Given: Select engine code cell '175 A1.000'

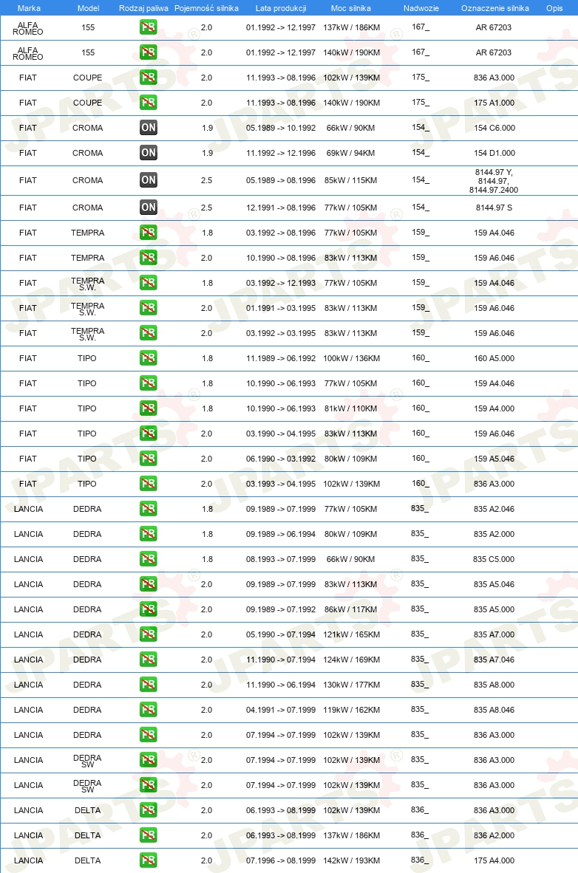Looking at the screenshot, I should 494,103.
